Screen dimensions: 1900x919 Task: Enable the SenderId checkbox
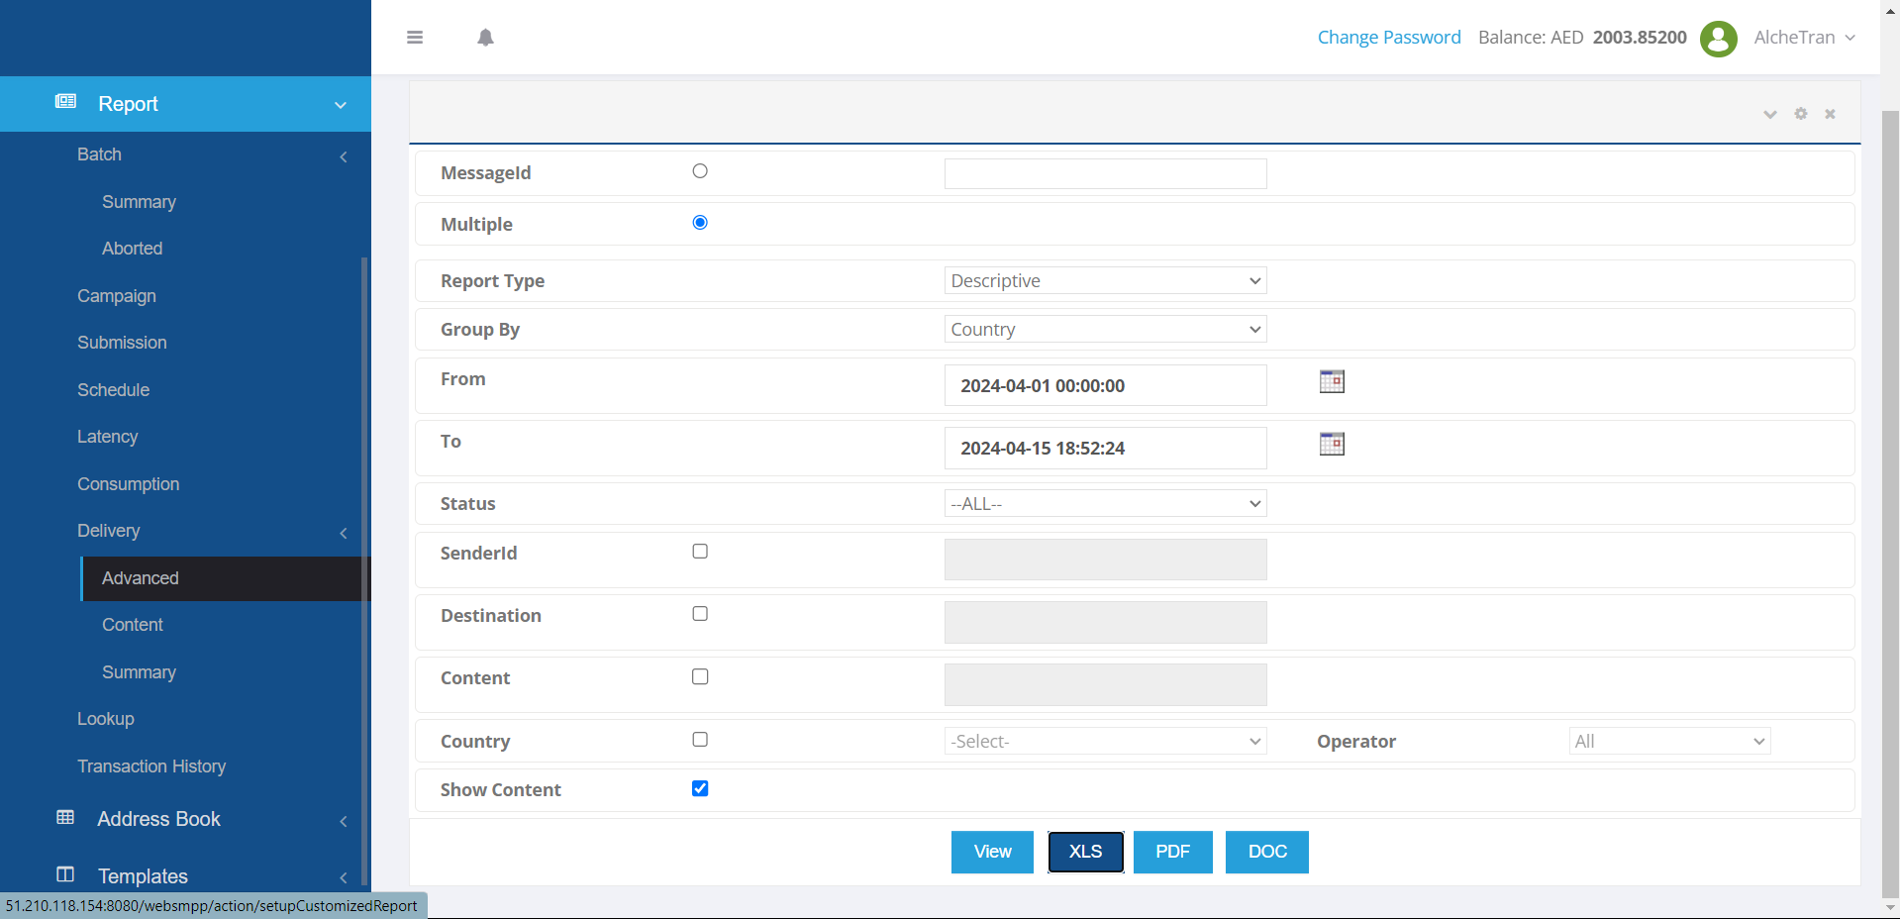pyautogui.click(x=700, y=552)
